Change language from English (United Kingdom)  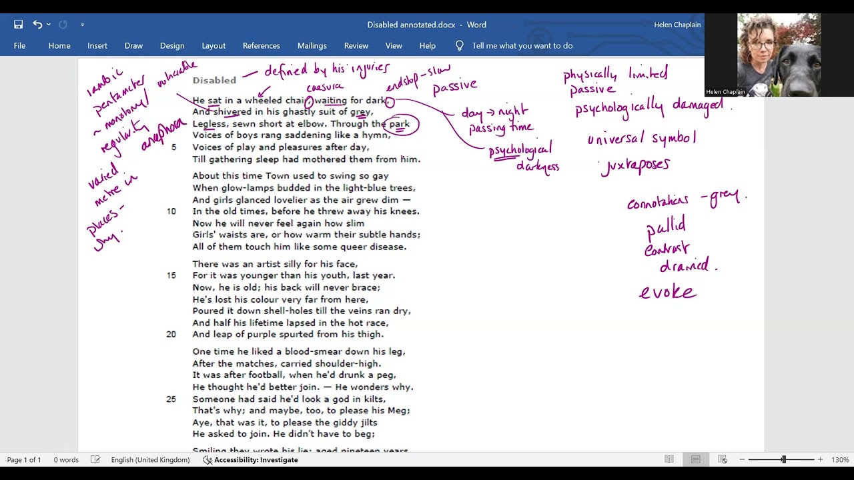click(150, 460)
